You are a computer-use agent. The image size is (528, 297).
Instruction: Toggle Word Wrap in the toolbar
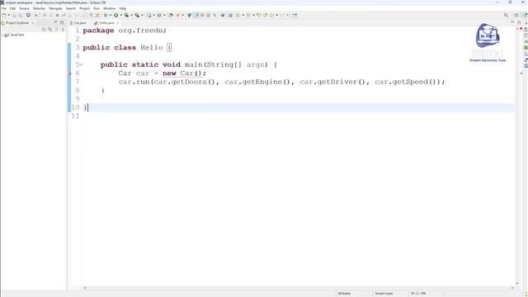pos(202,15)
